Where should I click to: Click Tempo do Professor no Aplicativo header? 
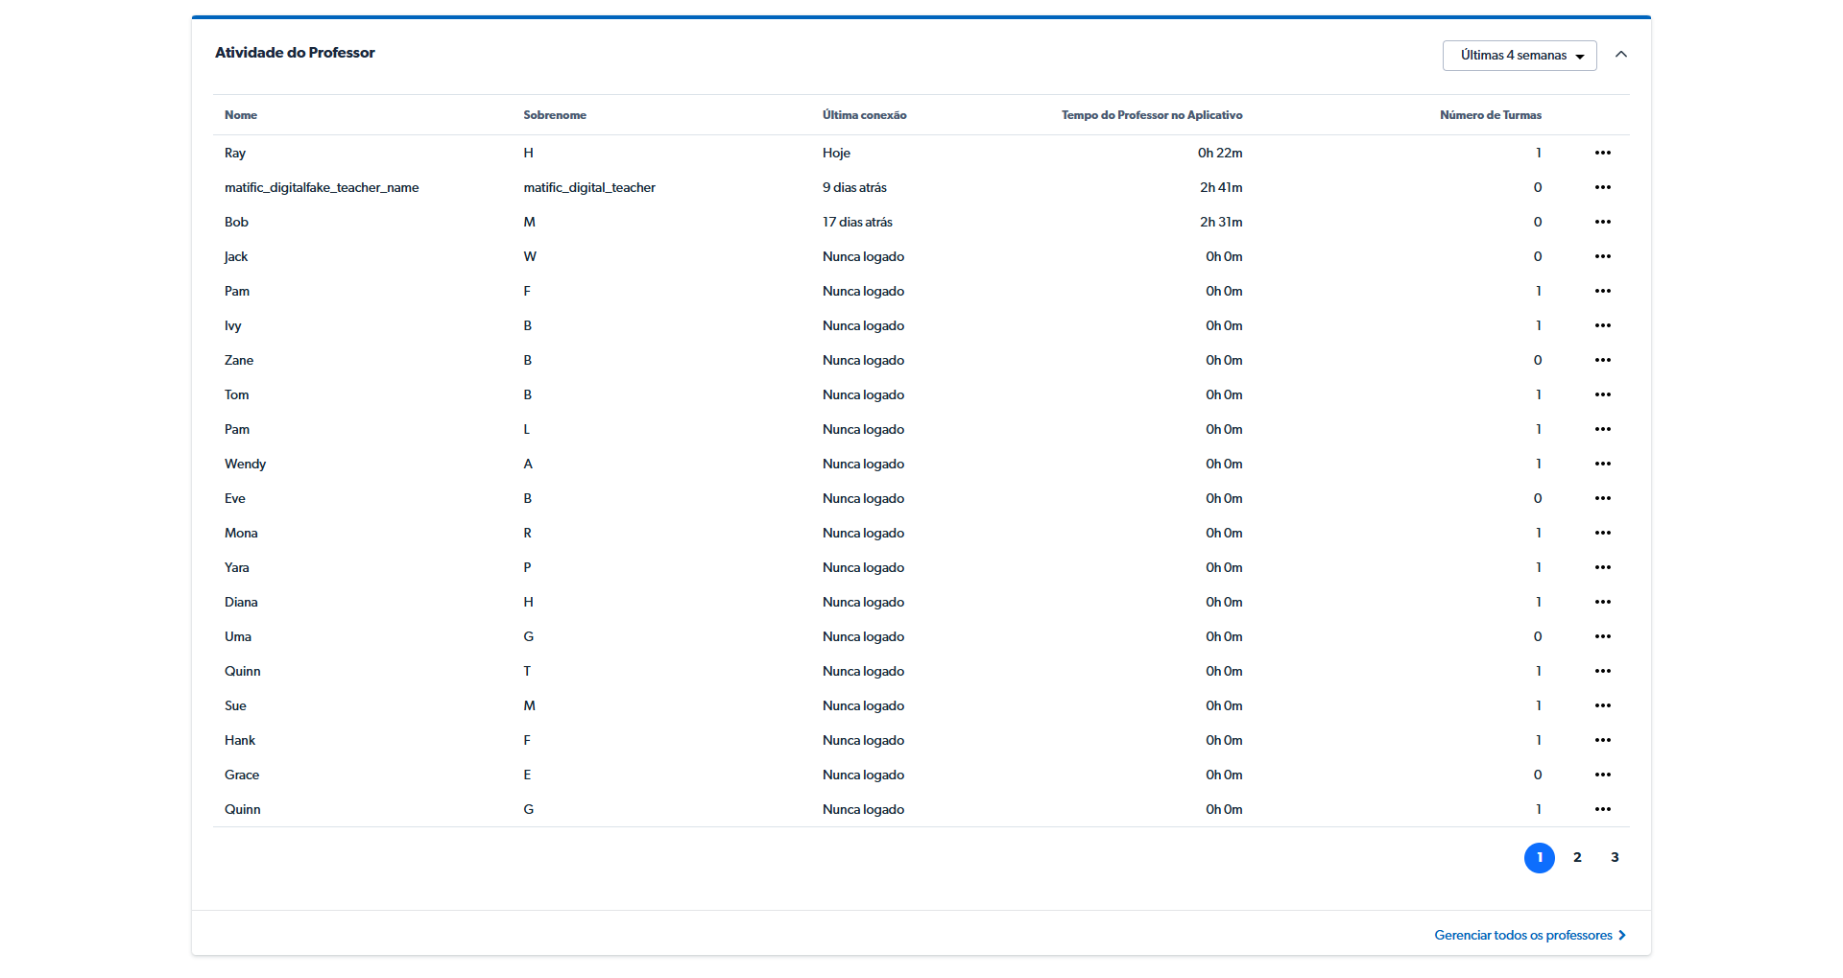click(x=1151, y=115)
